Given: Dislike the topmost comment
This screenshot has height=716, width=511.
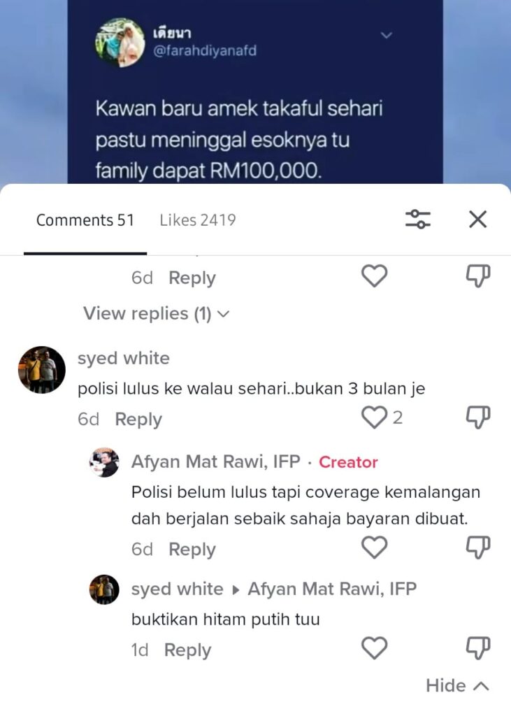Looking at the screenshot, I should (477, 275).
